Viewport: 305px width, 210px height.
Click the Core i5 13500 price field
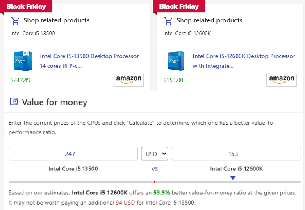[x=73, y=154]
